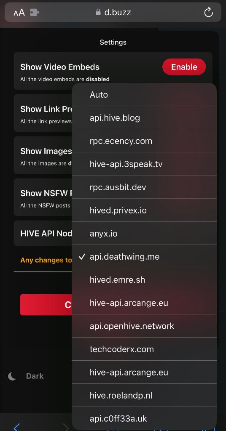226x431 pixels.
Task: Pick rpc.ecency.com as API node
Action: click(x=144, y=141)
